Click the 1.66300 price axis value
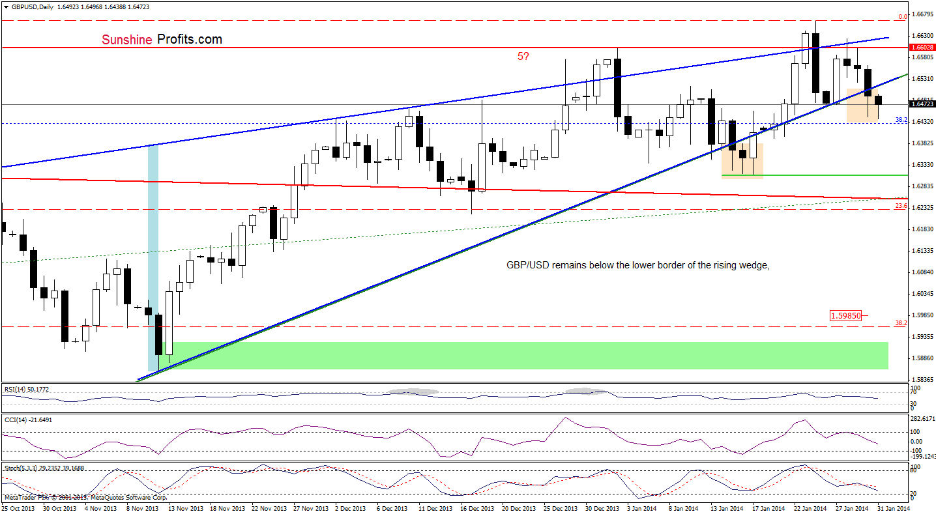Viewport: 936px width, 514px height. (x=922, y=35)
